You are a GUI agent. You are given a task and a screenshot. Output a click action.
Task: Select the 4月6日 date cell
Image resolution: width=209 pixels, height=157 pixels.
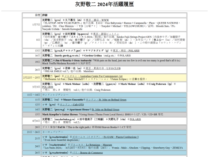pos(32,121)
